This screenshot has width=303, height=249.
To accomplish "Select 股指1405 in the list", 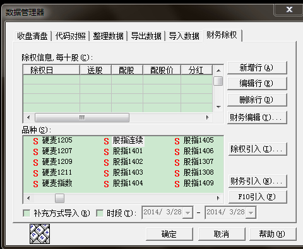I will 199,141.
